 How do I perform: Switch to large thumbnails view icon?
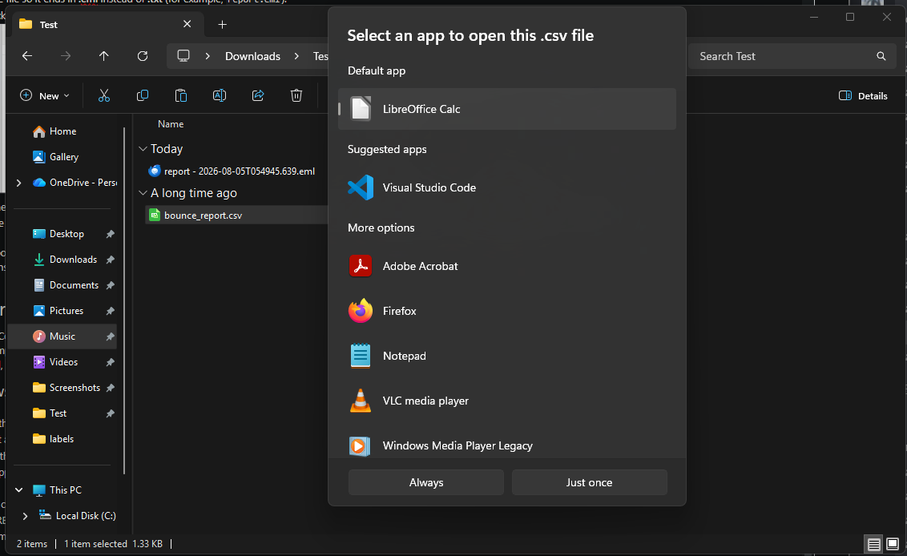click(893, 544)
